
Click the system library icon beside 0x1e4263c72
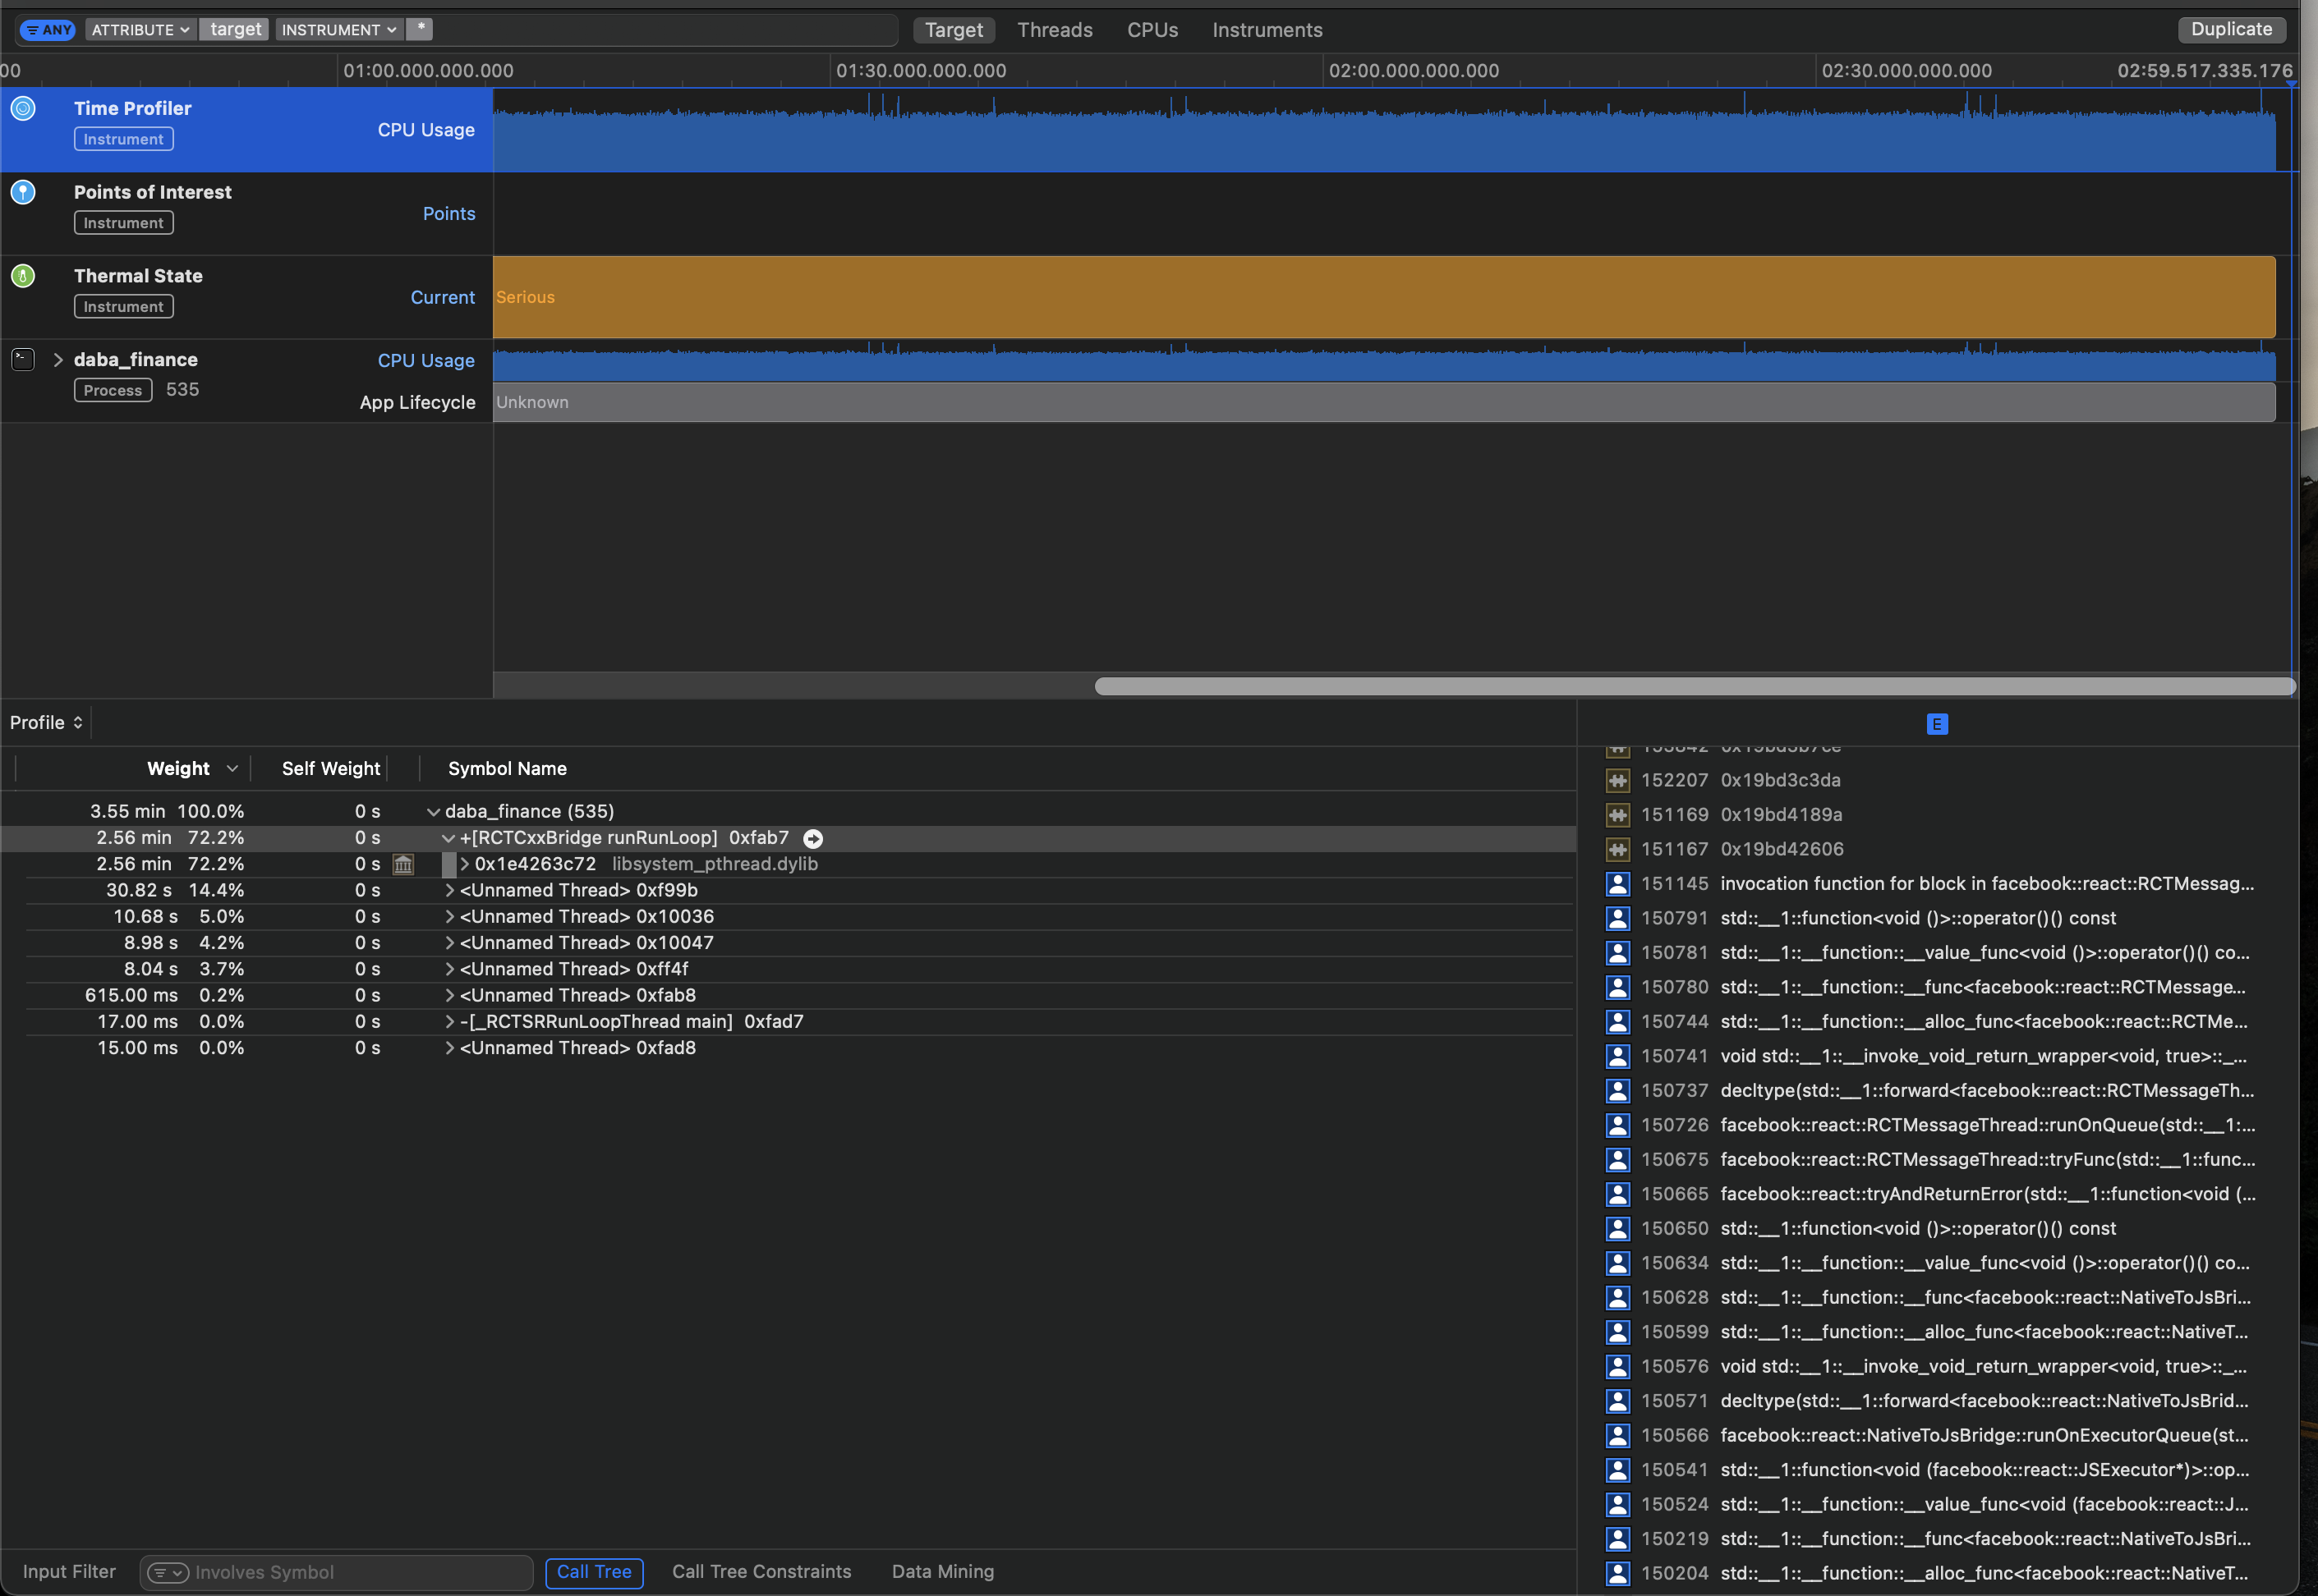click(x=403, y=864)
